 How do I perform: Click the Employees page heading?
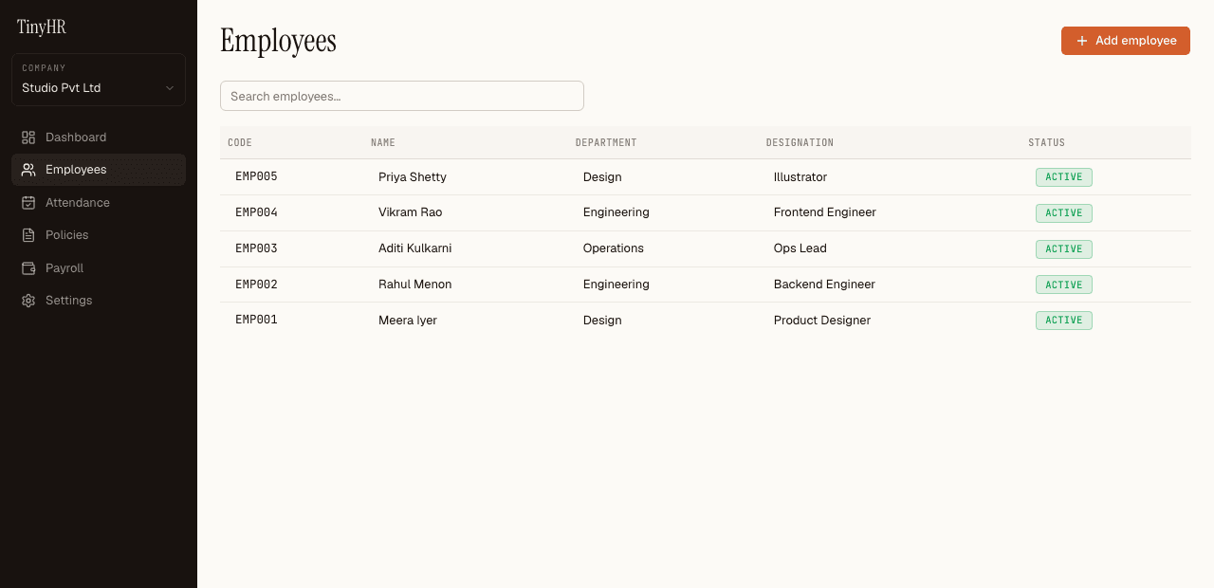click(x=278, y=41)
